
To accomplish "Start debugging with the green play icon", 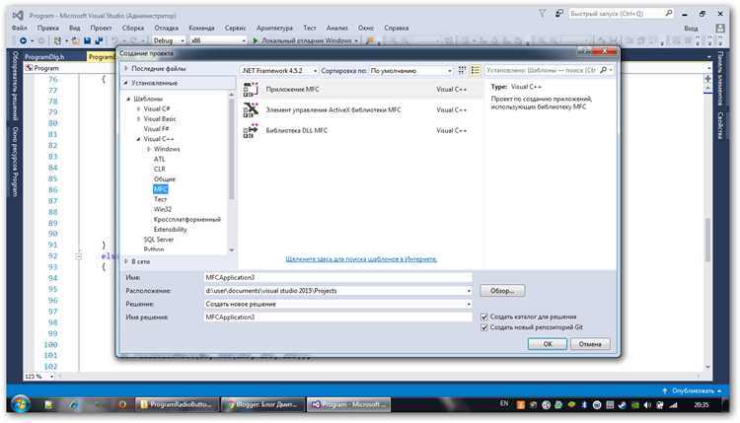I will 256,40.
